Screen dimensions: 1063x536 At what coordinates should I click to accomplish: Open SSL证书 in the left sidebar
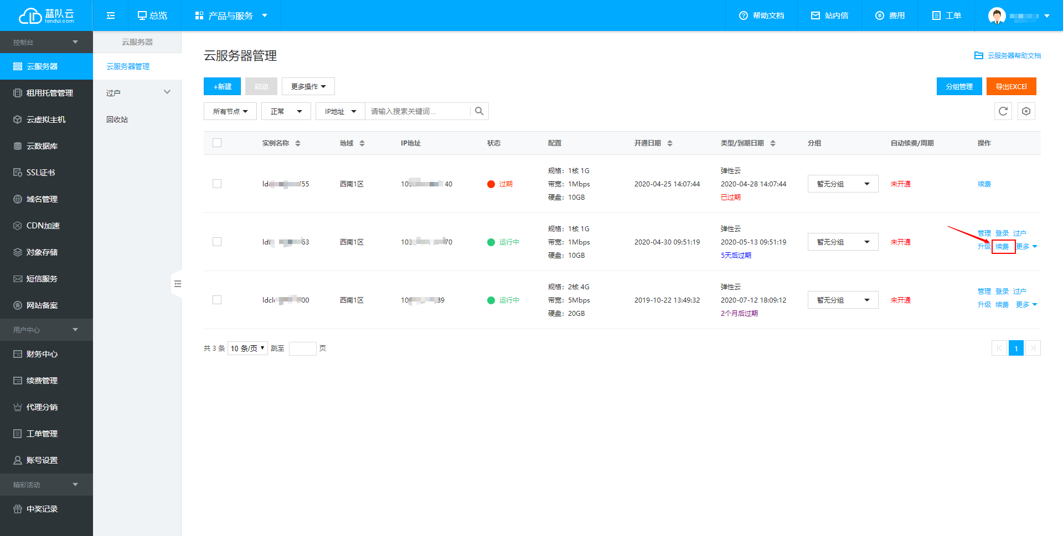(41, 173)
